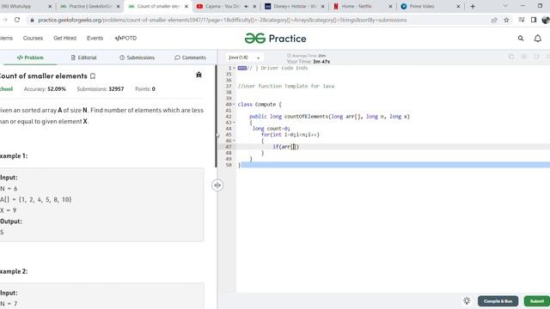The height and width of the screenshot is (309, 550).
Task: Collapse code fold arrow at line 40
Action: tap(234, 105)
